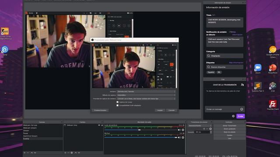This screenshot has width=280, height=157.
Task: Click Iniciar grabación button
Action: tap(229, 129)
